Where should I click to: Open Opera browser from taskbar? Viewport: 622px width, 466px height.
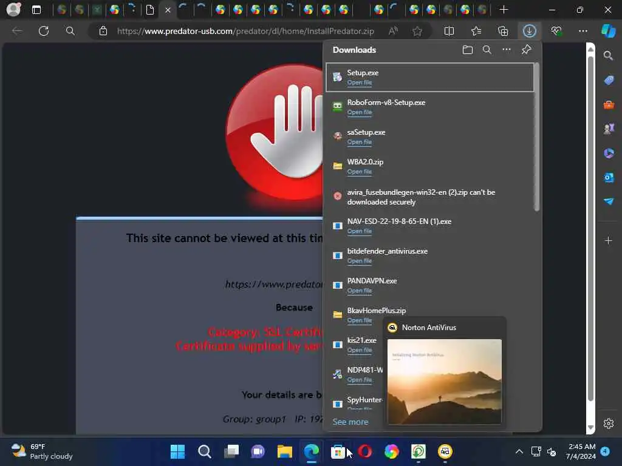[364, 451]
